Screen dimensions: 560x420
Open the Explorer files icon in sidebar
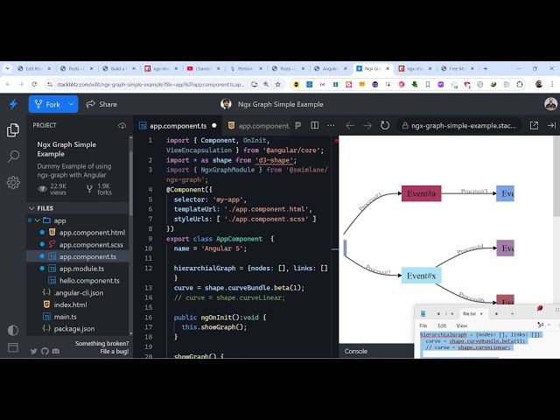click(13, 130)
